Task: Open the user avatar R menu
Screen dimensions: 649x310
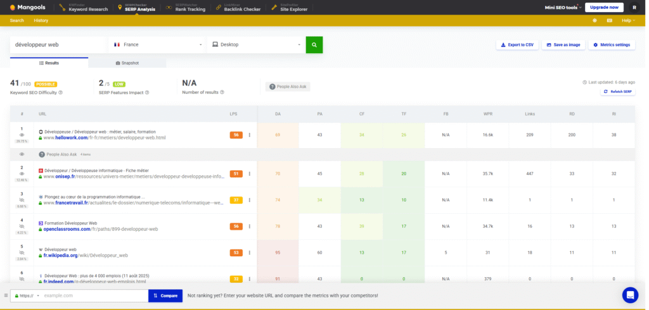Action: point(634,7)
